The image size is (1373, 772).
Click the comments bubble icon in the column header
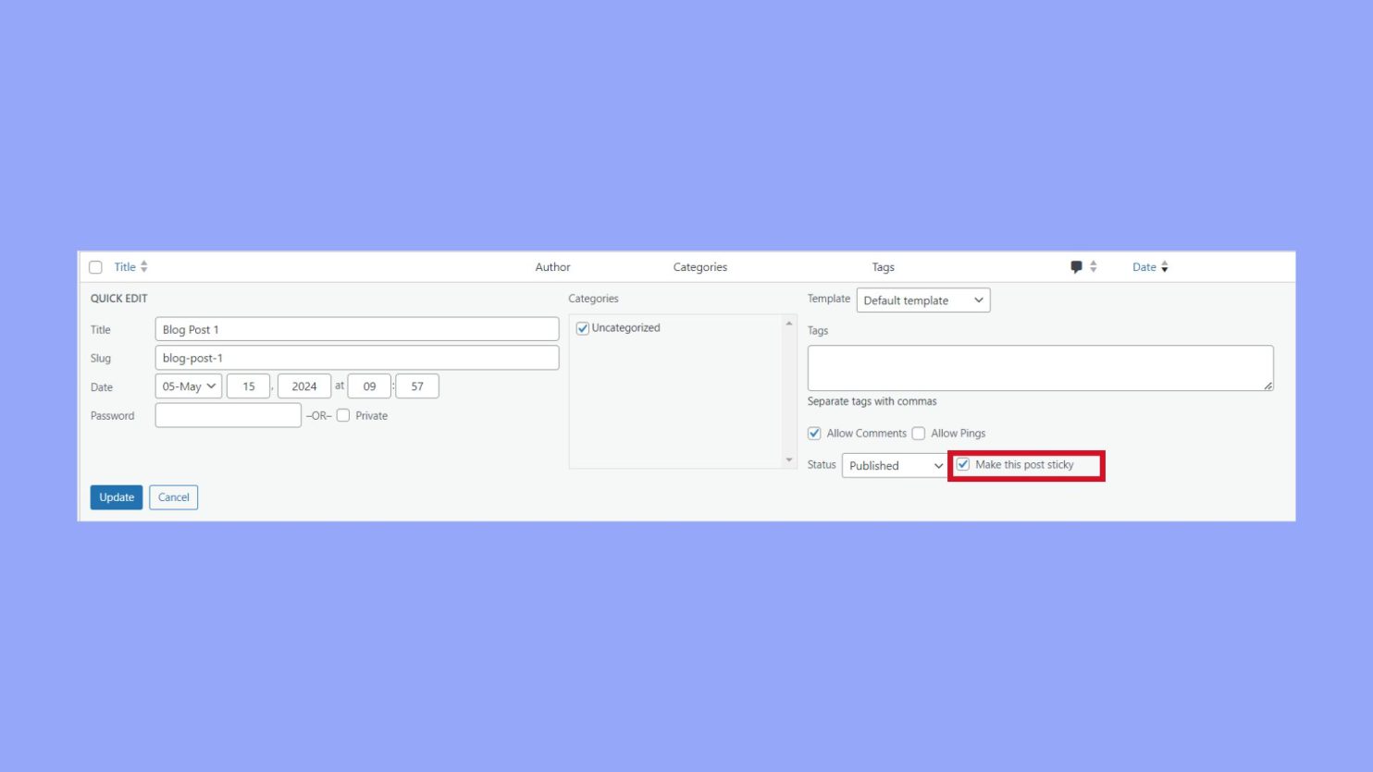(1076, 266)
